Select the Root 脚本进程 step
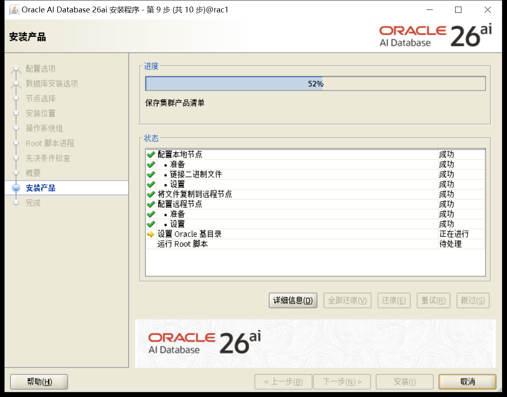 pos(50,143)
